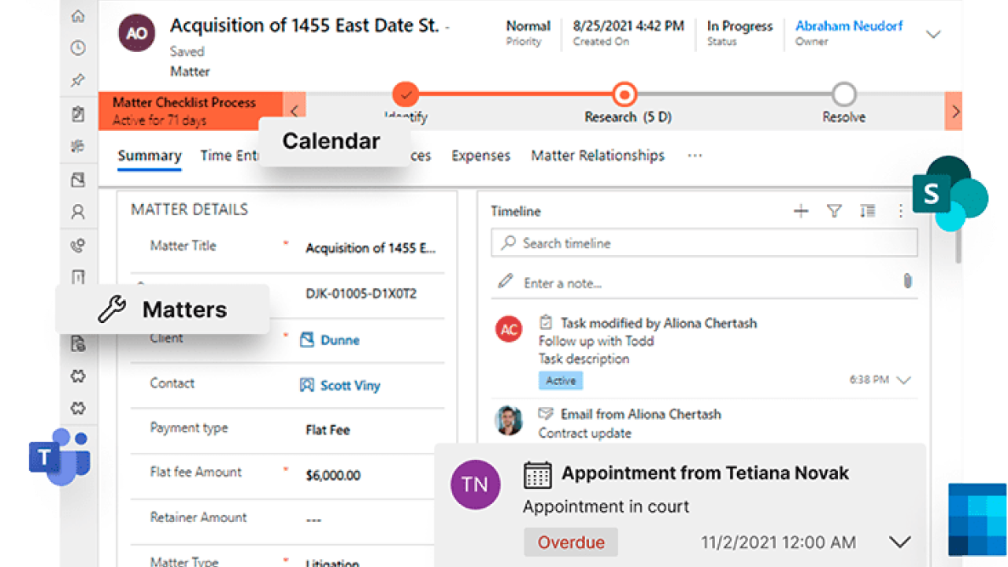Click the paperclip attach icon in note field
The image size is (1008, 567).
(x=907, y=281)
